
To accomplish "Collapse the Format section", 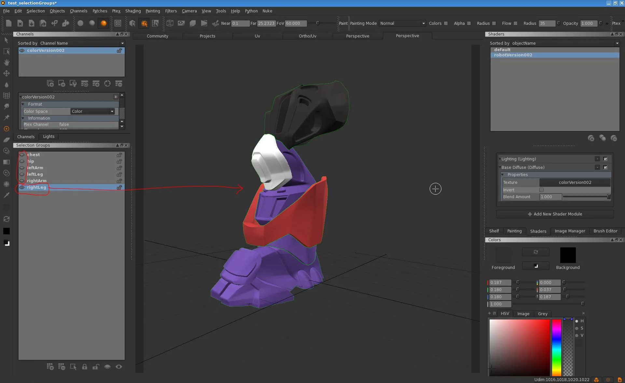I will pyautogui.click(x=23, y=104).
